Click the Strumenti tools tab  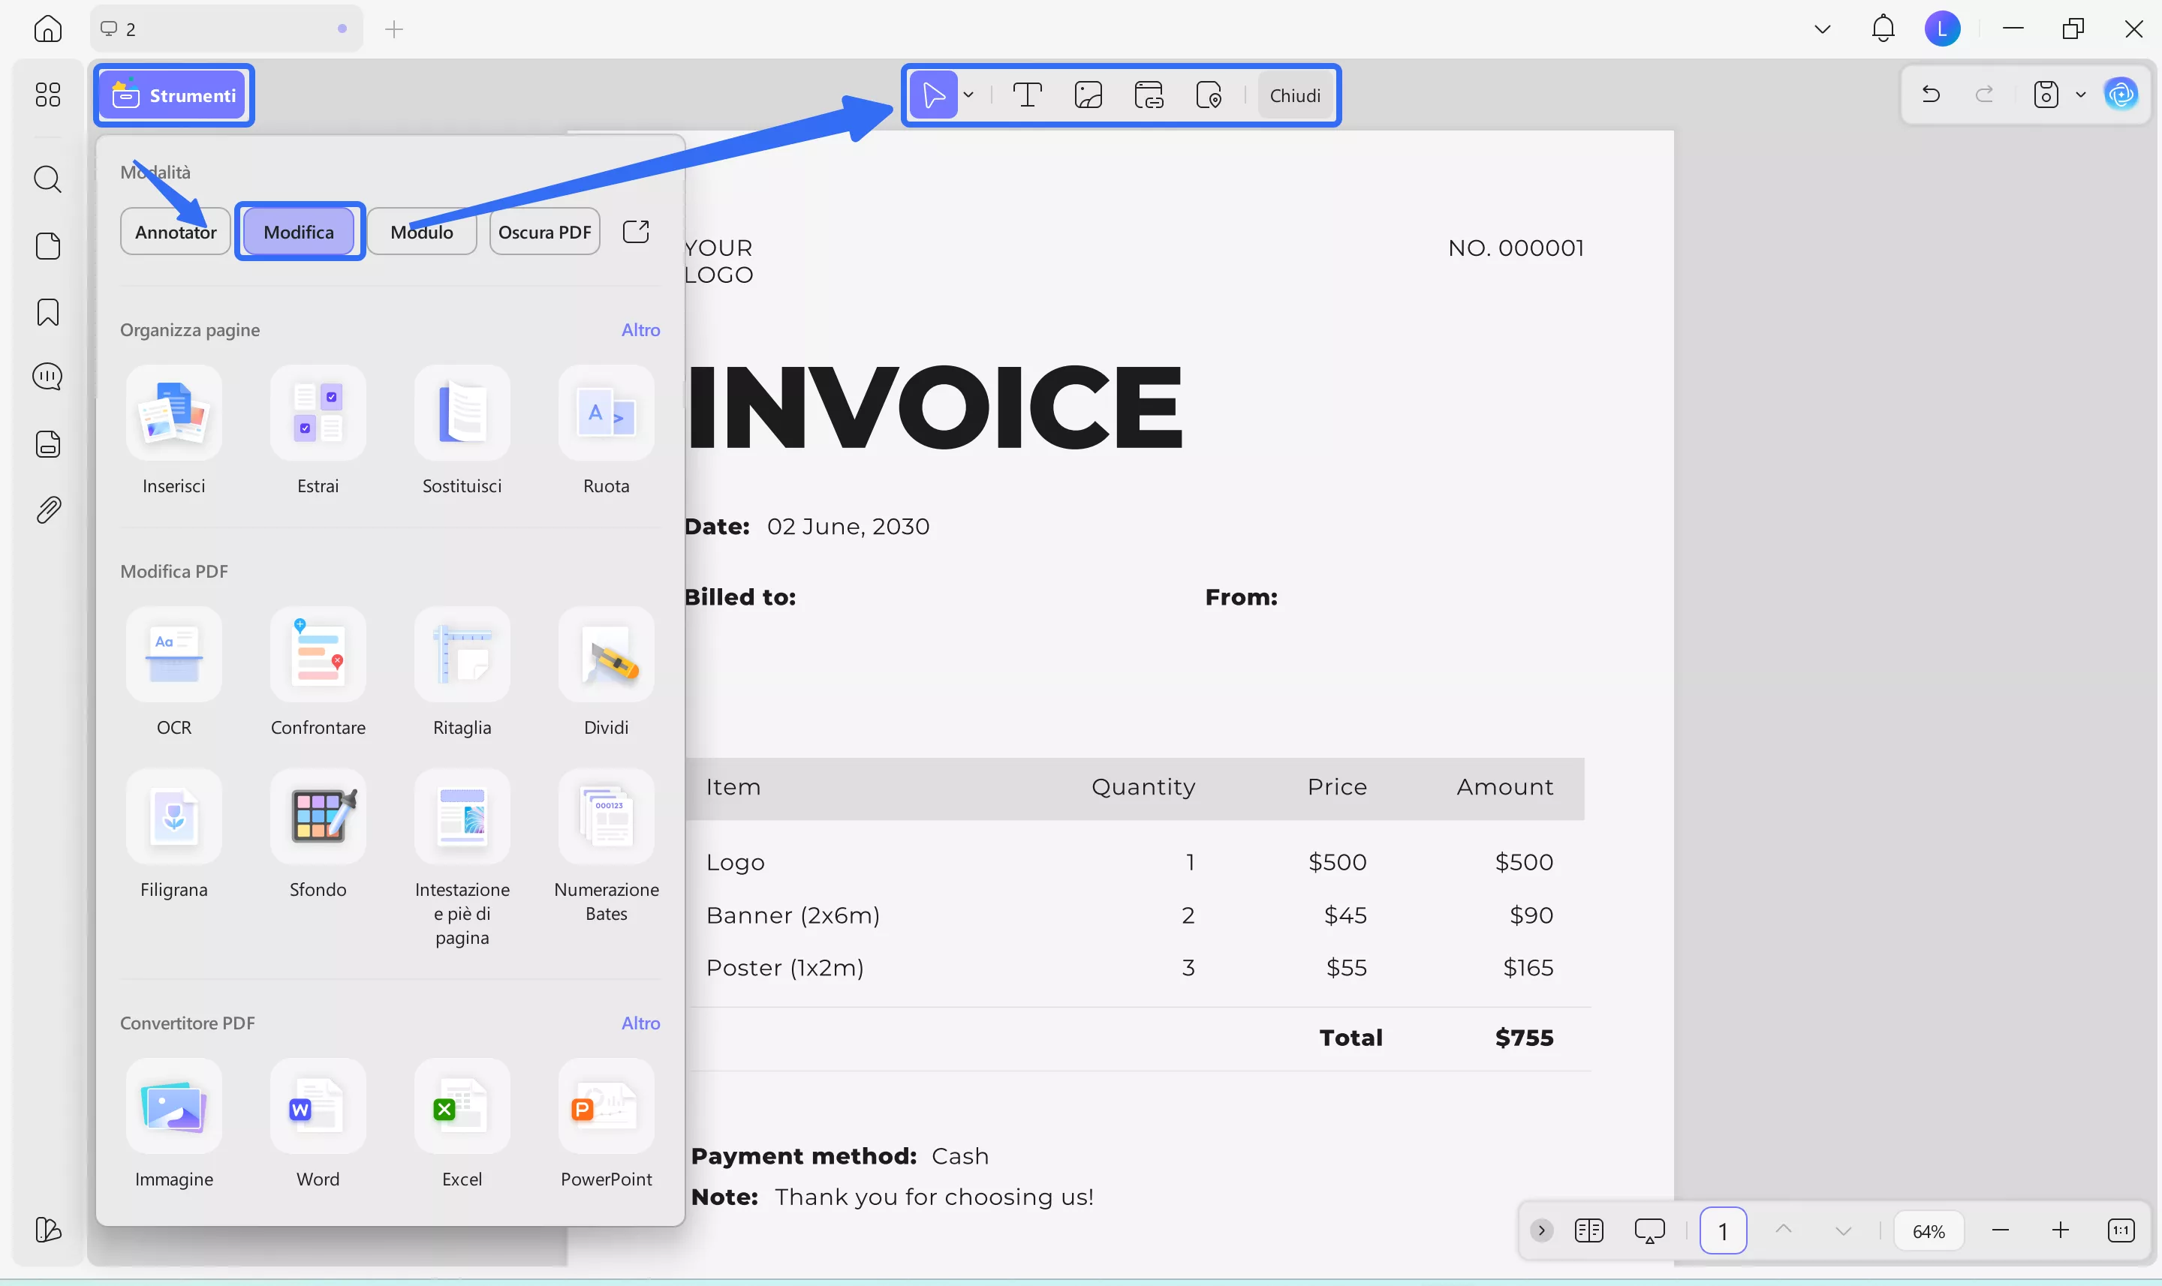[174, 95]
